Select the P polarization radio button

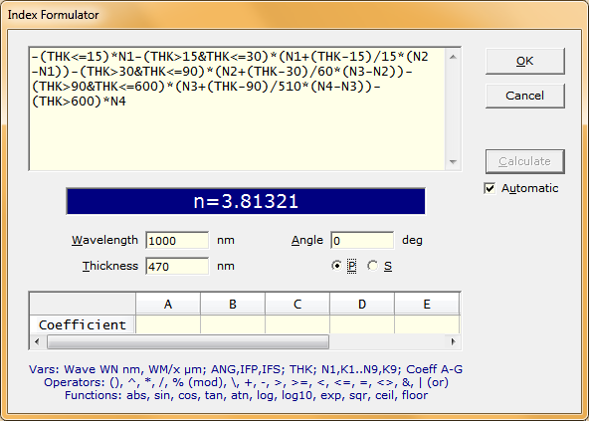(337, 266)
